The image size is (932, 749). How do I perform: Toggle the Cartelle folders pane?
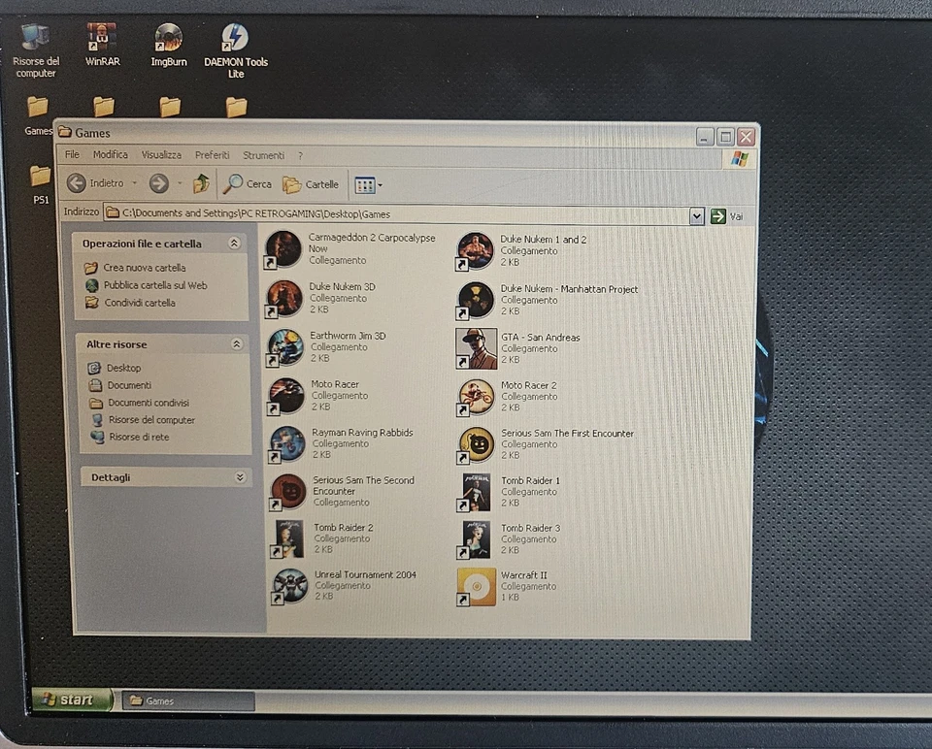pos(311,184)
